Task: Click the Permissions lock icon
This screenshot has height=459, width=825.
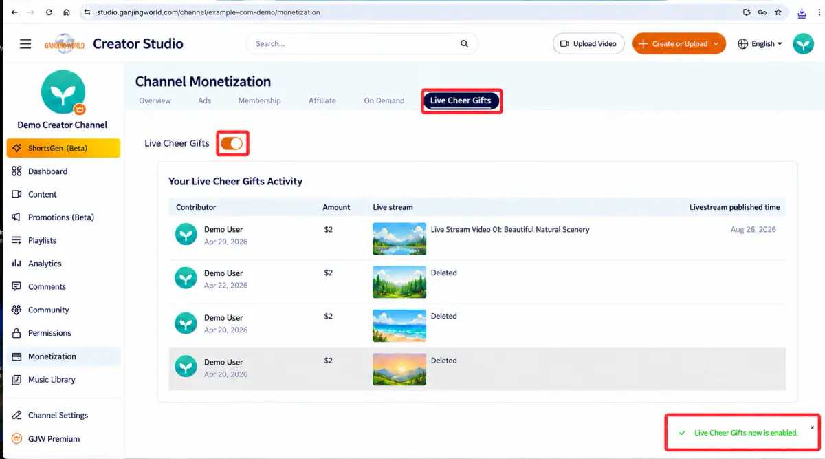Action: coord(16,333)
